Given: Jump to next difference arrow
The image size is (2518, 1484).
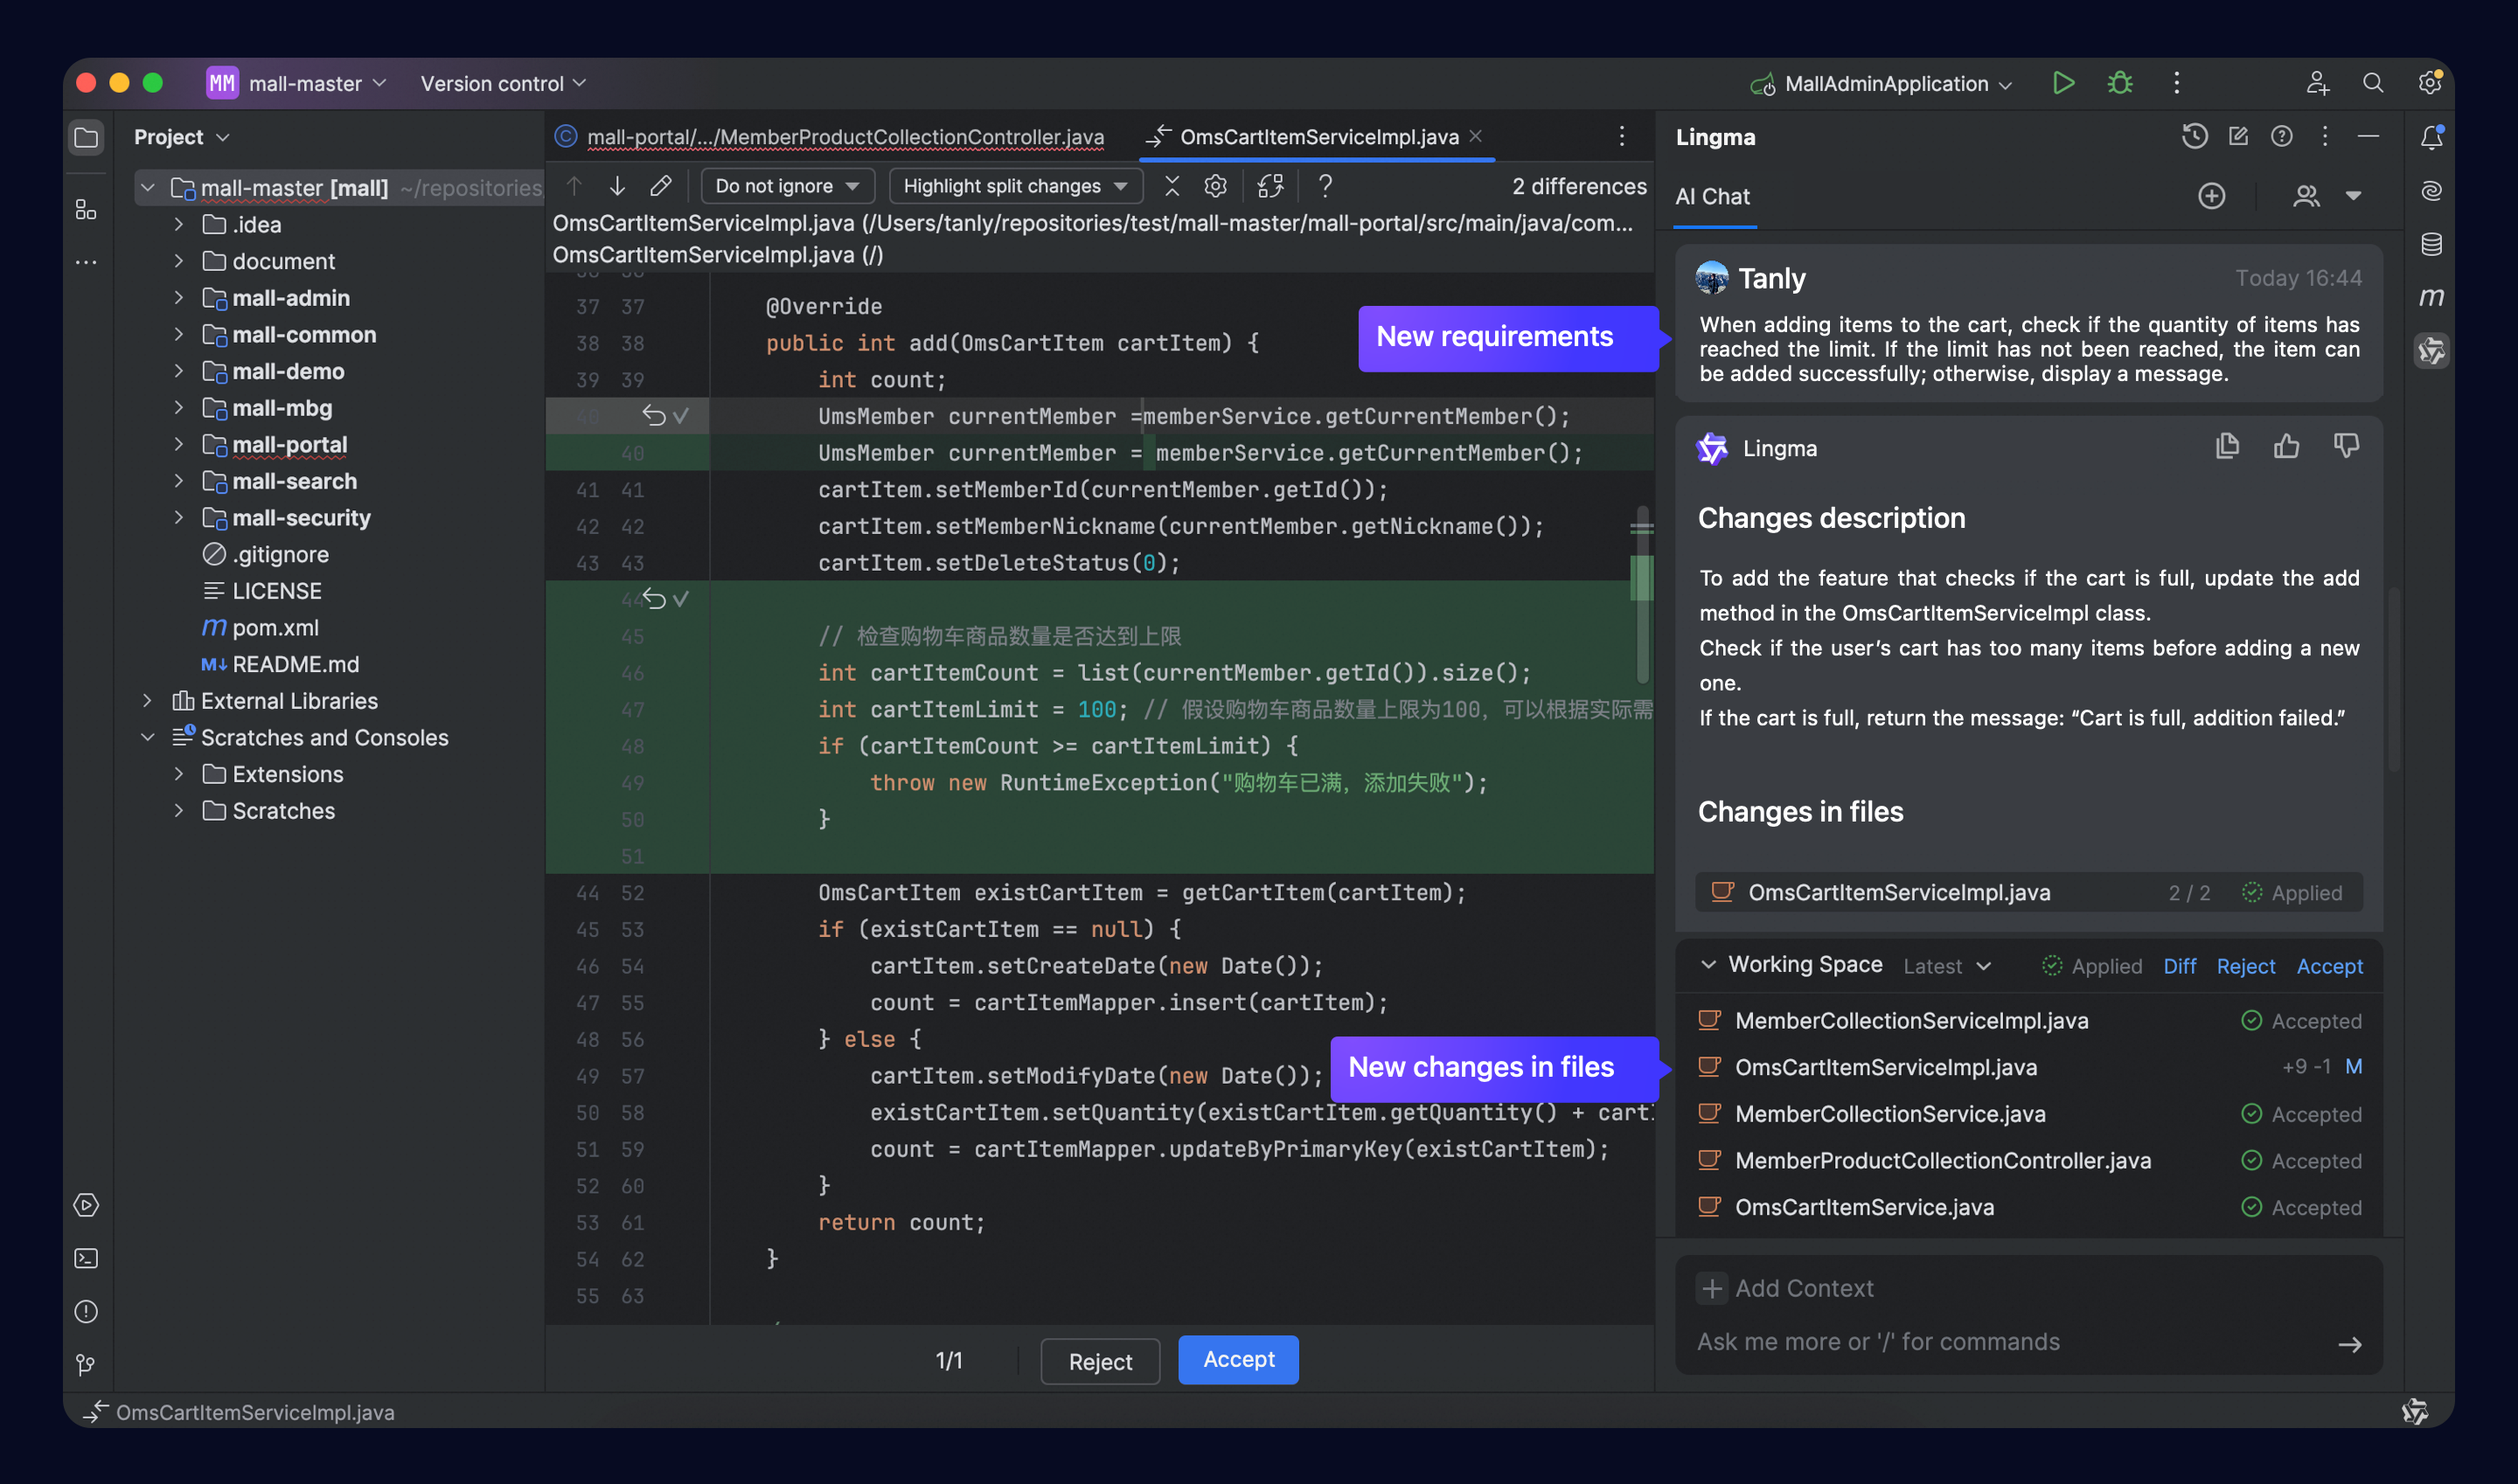Looking at the screenshot, I should pos(617,186).
